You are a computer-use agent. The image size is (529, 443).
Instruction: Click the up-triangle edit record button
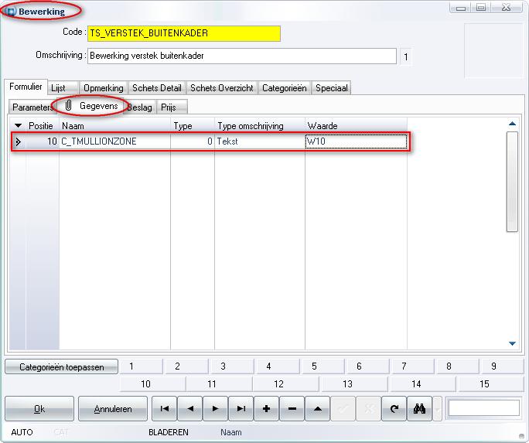pyautogui.click(x=317, y=409)
